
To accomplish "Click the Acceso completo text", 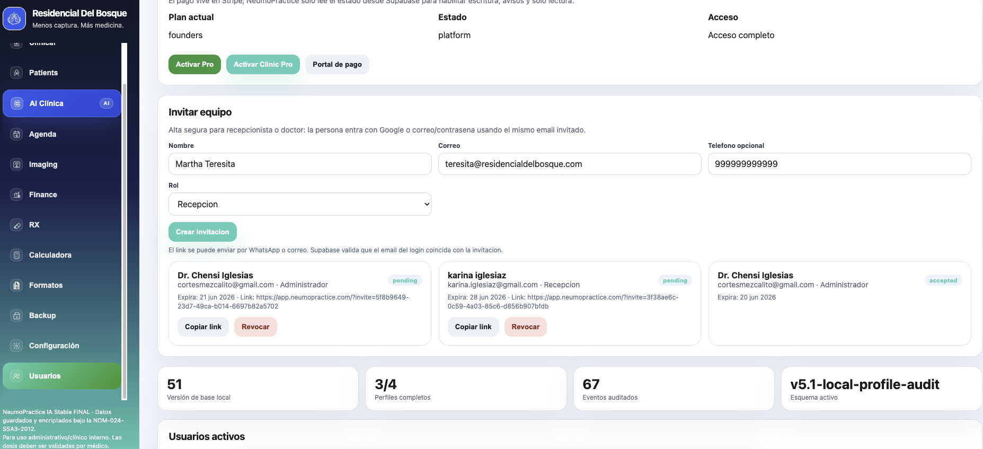I will (741, 35).
